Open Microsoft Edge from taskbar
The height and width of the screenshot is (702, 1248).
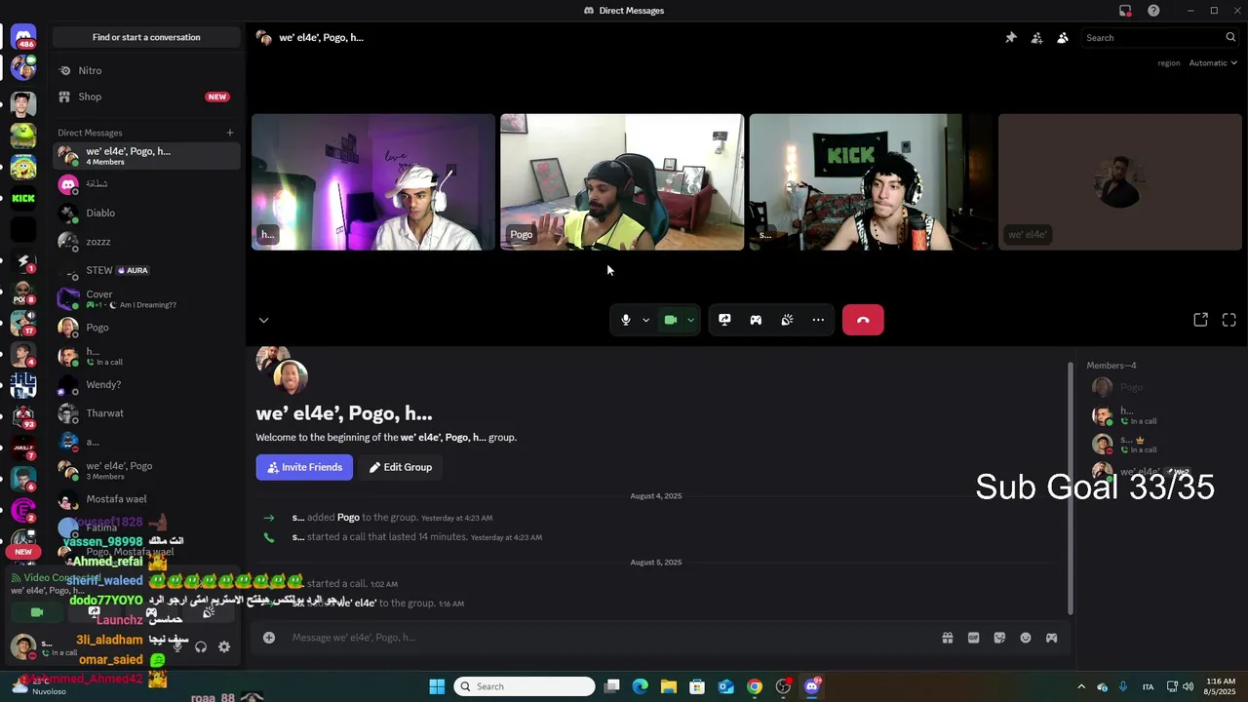pos(640,686)
